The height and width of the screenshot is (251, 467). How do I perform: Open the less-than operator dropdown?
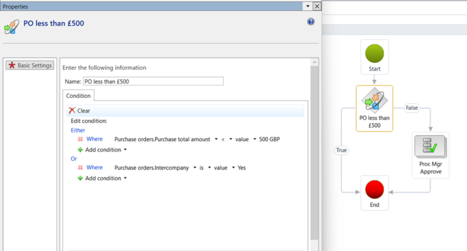tap(230, 139)
